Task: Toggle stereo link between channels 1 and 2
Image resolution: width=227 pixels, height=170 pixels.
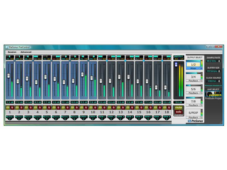Action: click(14, 61)
